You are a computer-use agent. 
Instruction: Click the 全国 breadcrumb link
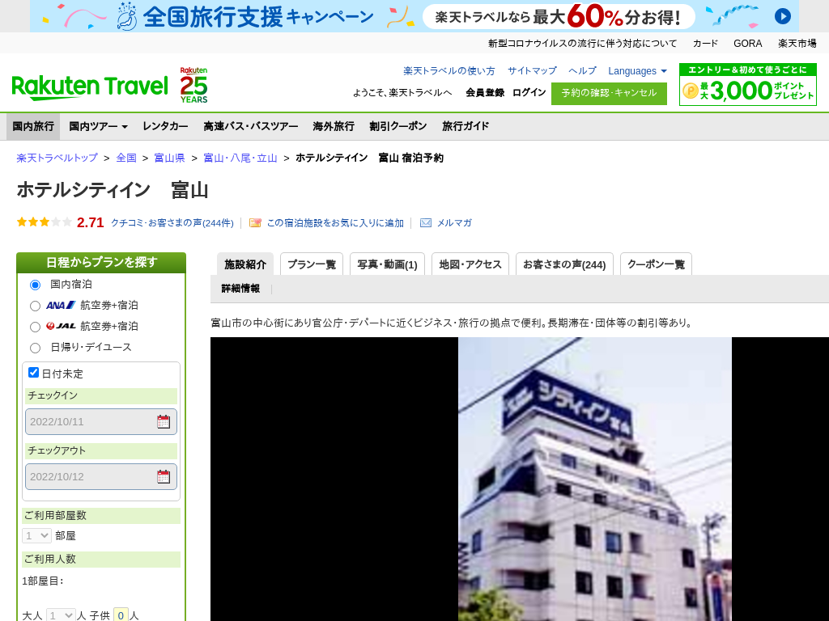tap(126, 158)
